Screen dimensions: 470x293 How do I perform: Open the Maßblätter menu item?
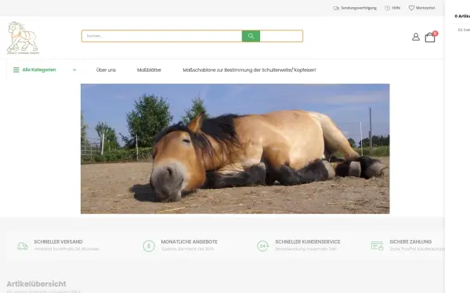pyautogui.click(x=149, y=70)
